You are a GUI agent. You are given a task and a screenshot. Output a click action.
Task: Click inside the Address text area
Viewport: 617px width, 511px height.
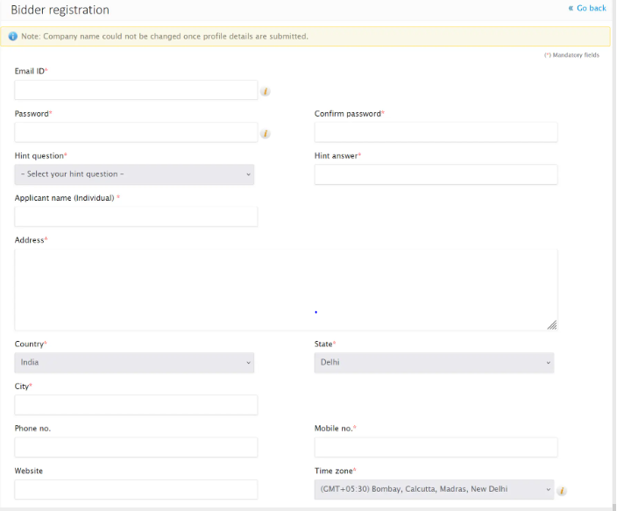point(286,290)
